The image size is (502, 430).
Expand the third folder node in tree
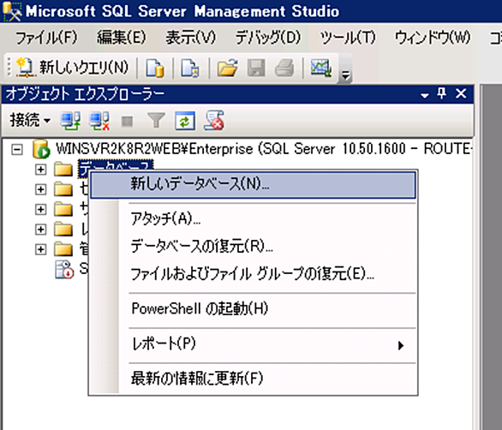click(40, 209)
